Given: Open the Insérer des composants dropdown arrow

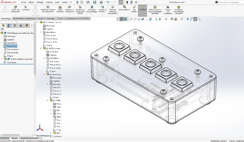Looking at the screenshot, I should point(15,15).
